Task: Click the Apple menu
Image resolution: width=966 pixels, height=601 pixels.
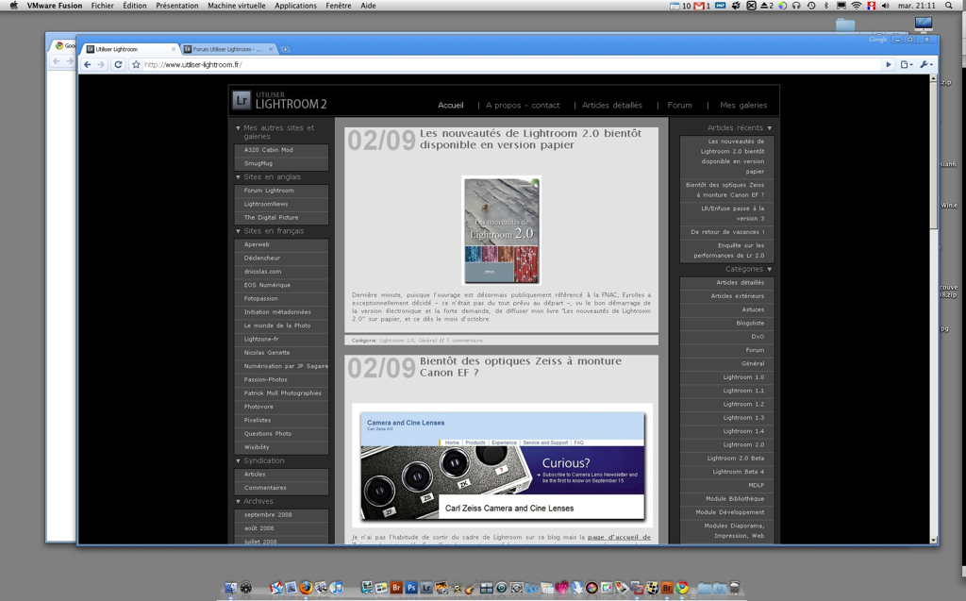Action: tap(13, 6)
